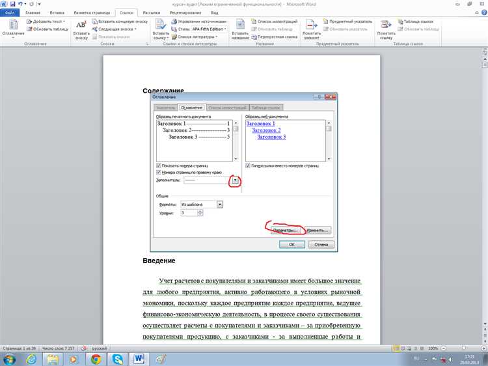Viewport: 488px width, 366px height.
Task: Open Следующая сноска dropdown
Action: [115, 29]
